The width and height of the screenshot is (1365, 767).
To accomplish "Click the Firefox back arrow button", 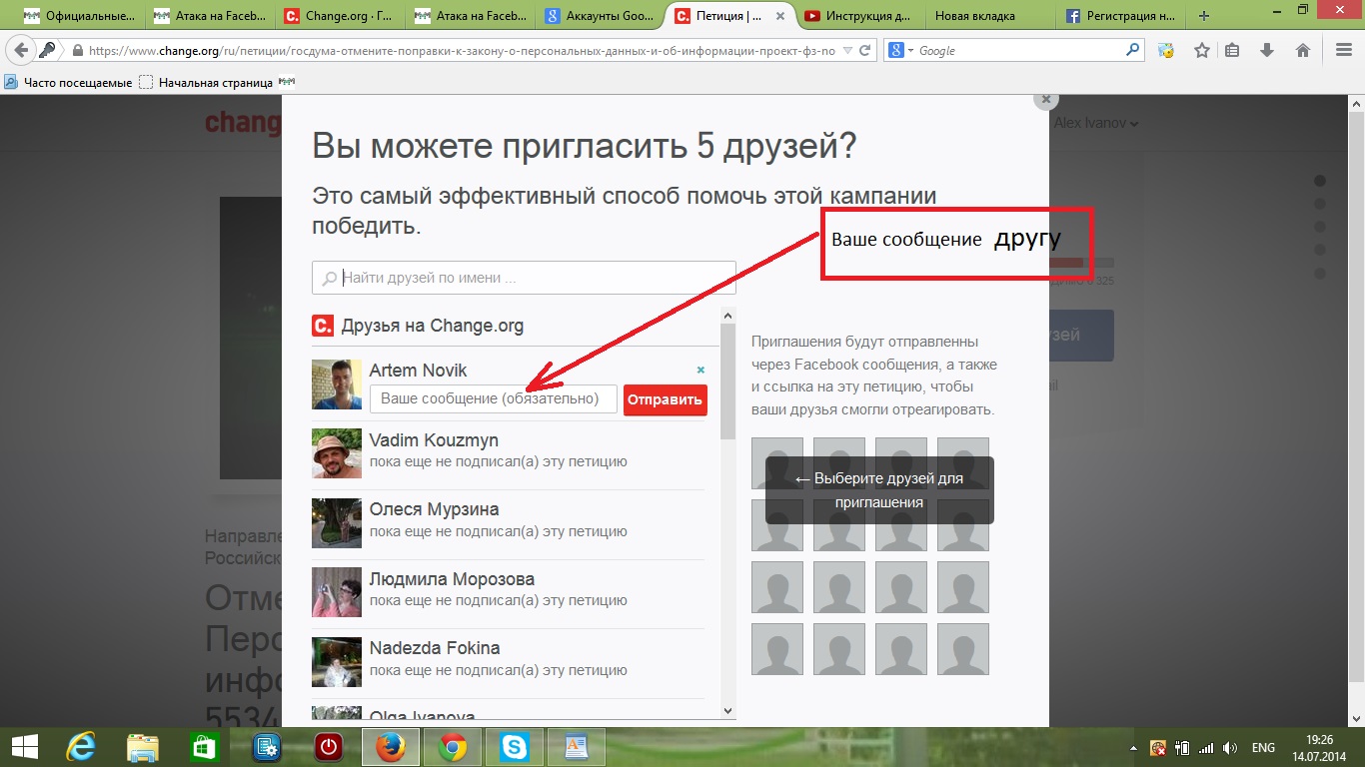I will (x=21, y=50).
